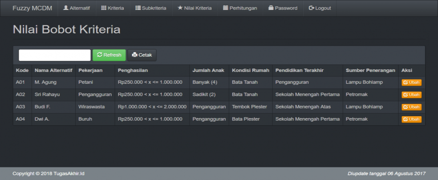Click the Rp1.000.000 < x <= 2.000.000 cell
Image resolution: width=438 pixels, height=180 pixels.
[x=152, y=107]
